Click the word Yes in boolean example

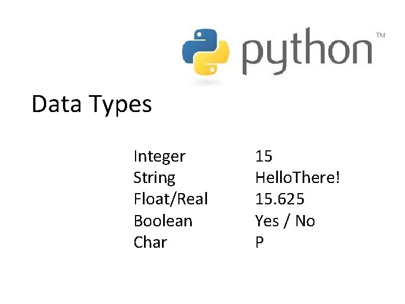267,221
